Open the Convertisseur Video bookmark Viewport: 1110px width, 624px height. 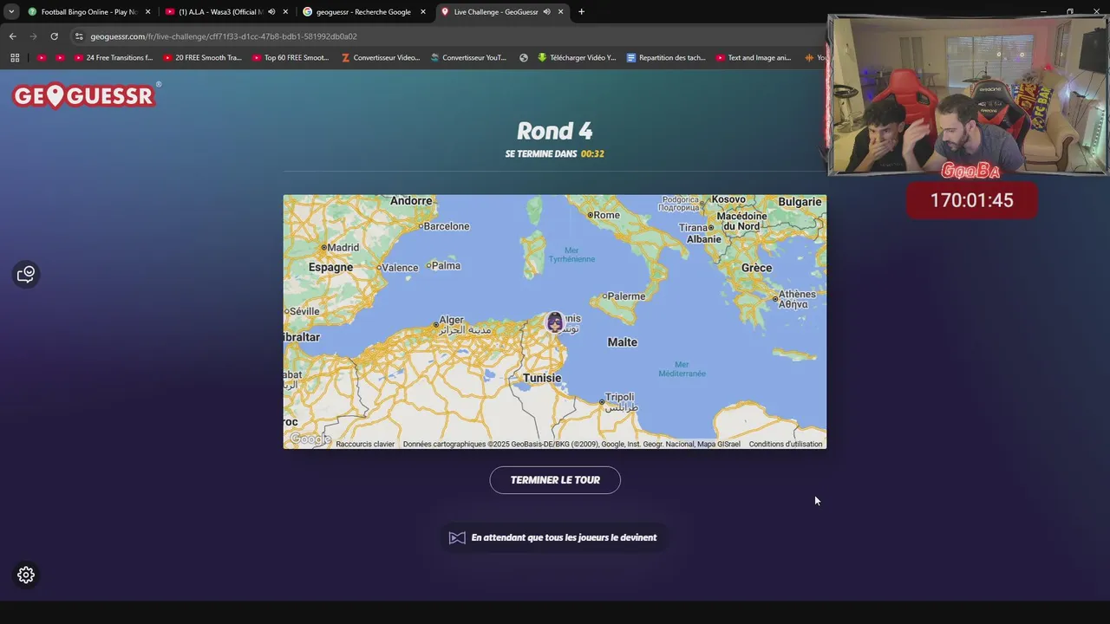[x=381, y=58]
